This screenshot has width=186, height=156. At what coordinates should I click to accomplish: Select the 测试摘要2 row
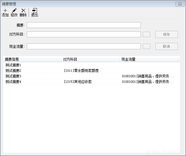point(13,71)
